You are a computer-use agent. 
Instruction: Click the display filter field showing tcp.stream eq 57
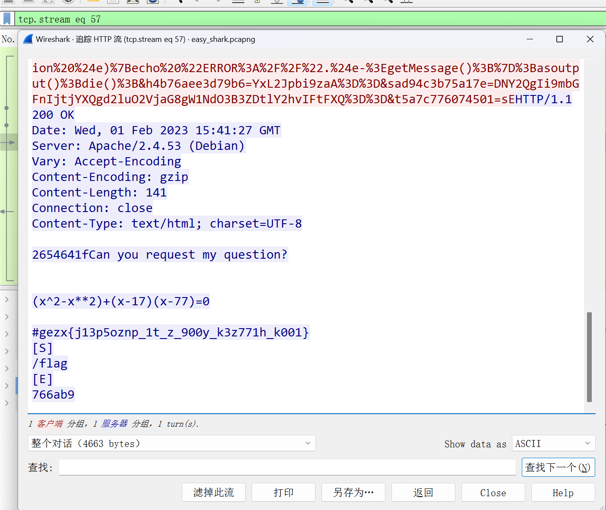tap(310, 19)
